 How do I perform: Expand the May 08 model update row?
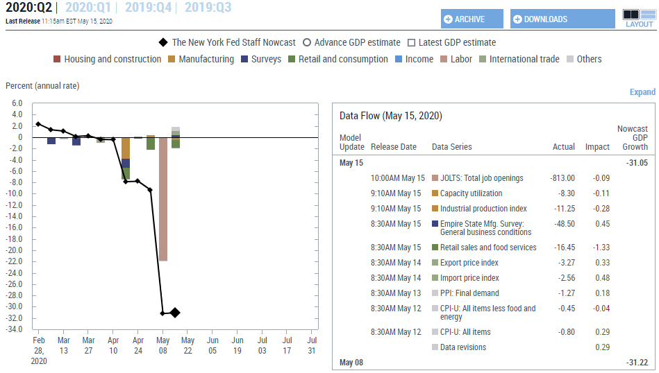click(351, 363)
